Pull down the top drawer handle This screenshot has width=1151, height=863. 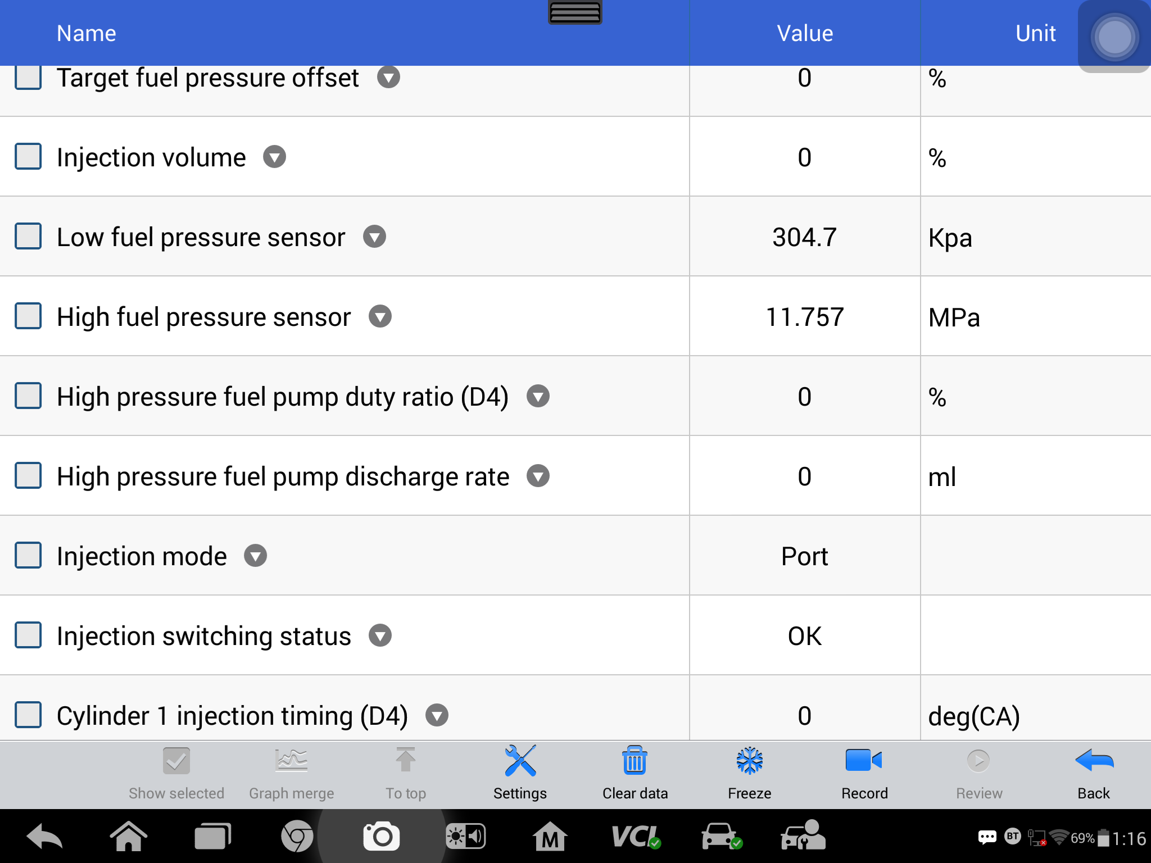click(575, 12)
